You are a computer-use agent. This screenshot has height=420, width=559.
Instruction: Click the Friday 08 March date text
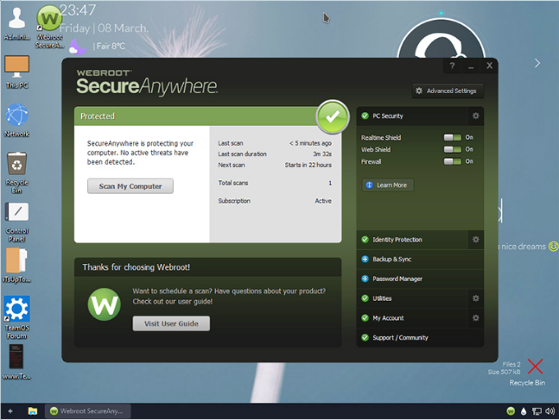[x=104, y=28]
